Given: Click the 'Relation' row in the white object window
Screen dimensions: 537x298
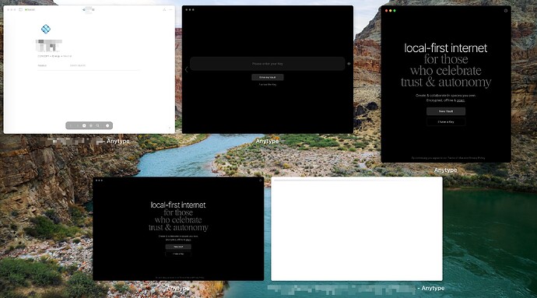Looking at the screenshot, I should tap(89, 65).
